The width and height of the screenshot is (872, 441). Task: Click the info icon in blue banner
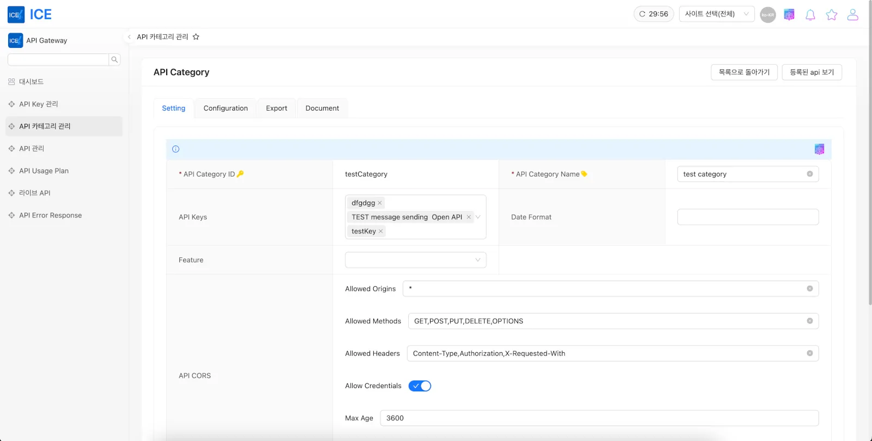click(175, 149)
